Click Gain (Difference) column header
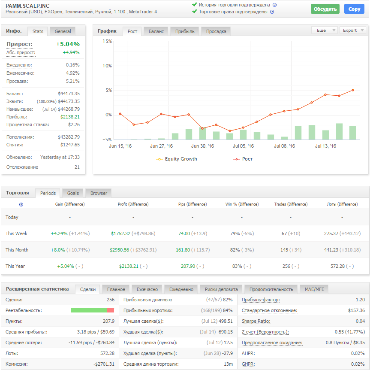 click(70, 204)
